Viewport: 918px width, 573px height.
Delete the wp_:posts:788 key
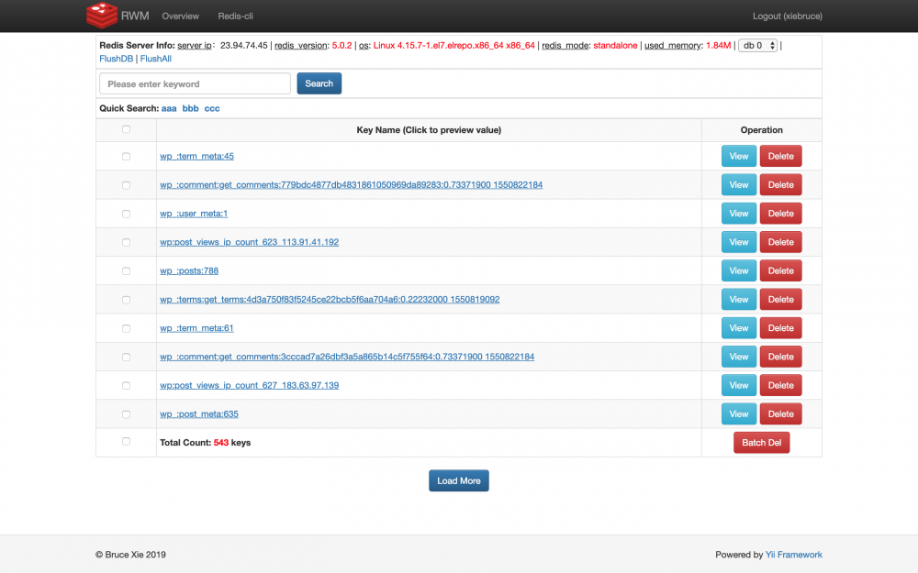[x=781, y=270]
